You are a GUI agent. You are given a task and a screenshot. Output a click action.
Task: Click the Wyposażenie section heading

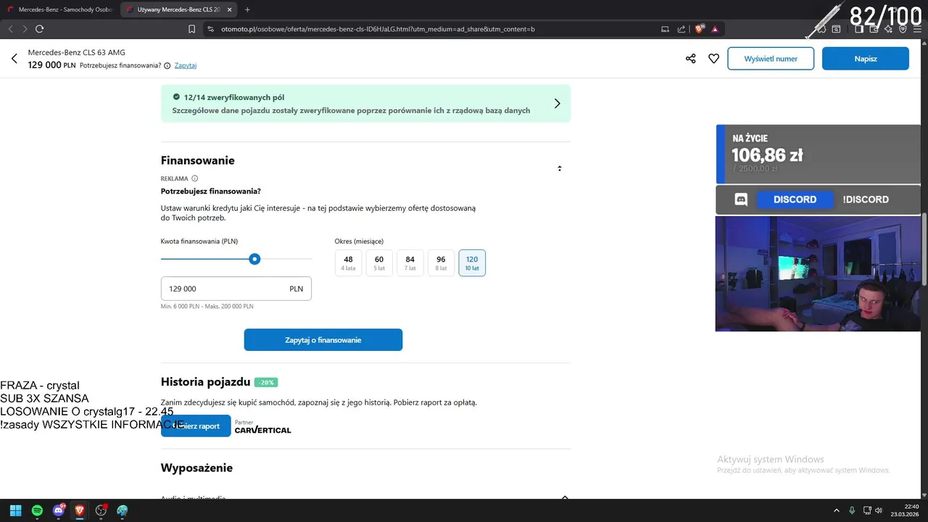pyautogui.click(x=197, y=468)
